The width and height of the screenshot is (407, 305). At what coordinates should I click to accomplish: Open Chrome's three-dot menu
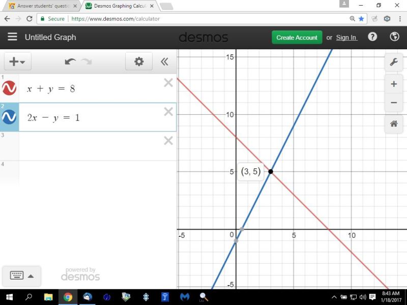point(400,19)
